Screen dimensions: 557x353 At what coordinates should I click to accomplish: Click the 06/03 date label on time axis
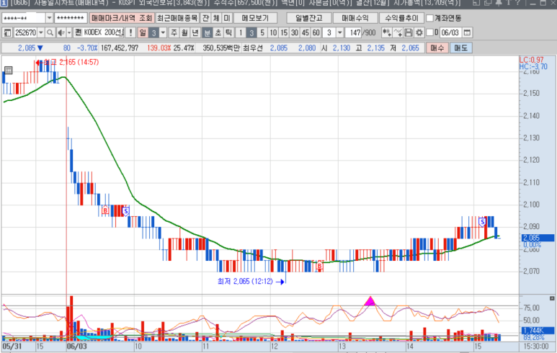click(x=76, y=347)
